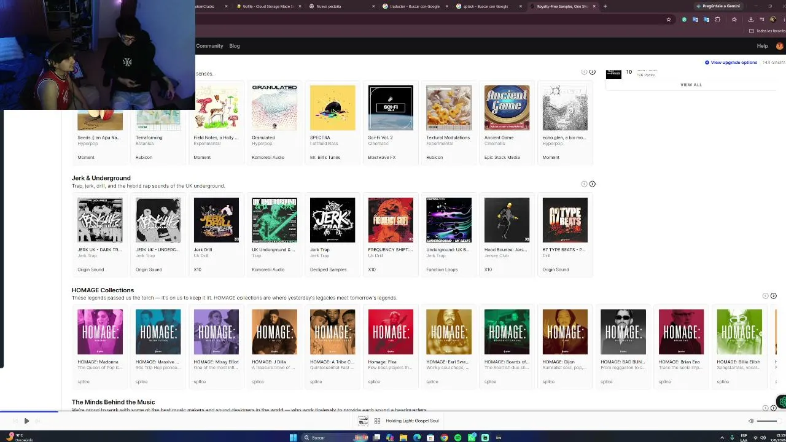Open the Granulated pack cover
This screenshot has height=442, width=786.
point(274,108)
